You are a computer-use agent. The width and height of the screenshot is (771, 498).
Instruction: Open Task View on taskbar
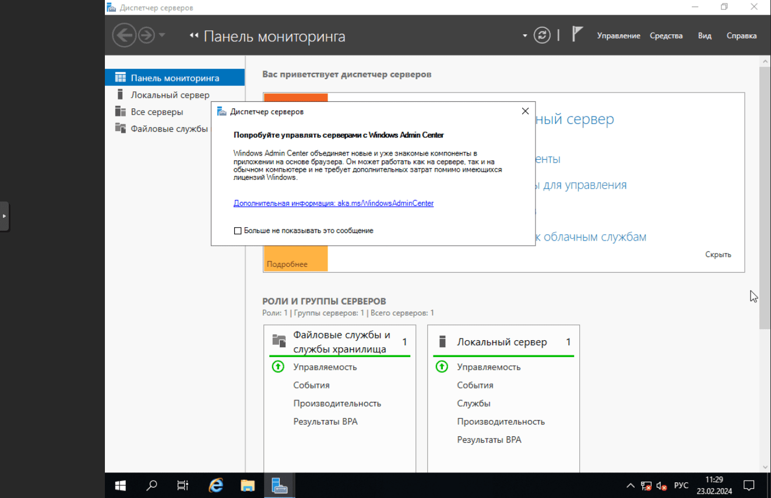tap(182, 485)
